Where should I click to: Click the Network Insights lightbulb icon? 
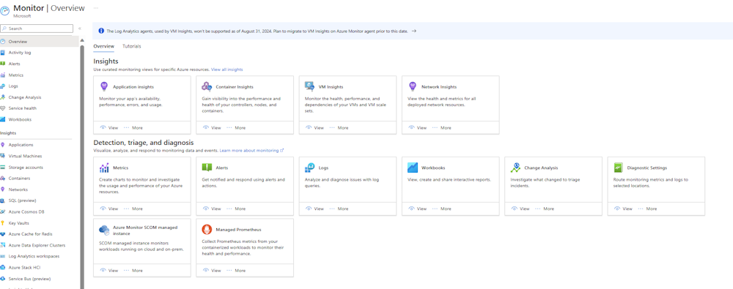[x=412, y=86]
